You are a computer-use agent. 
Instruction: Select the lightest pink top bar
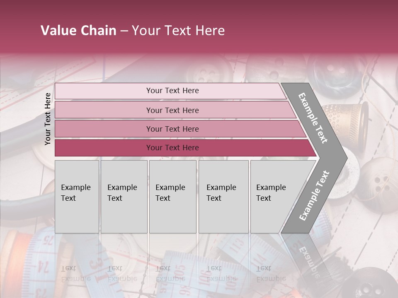coord(172,91)
